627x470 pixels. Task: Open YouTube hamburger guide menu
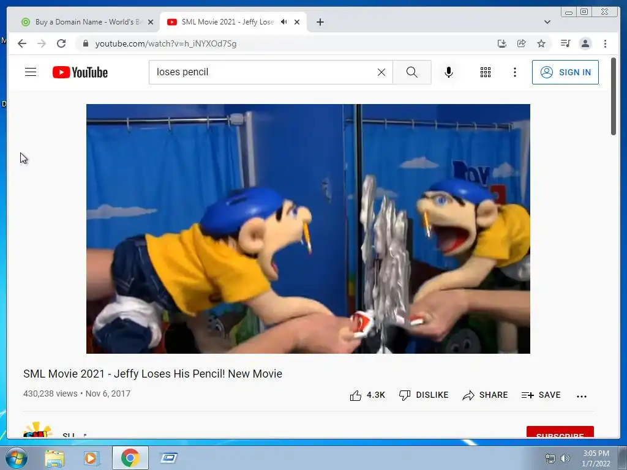coord(31,72)
